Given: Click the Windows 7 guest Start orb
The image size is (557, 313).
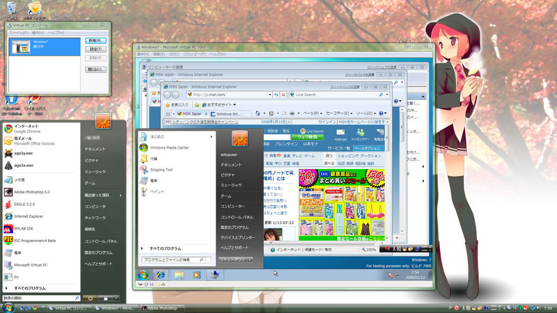Looking at the screenshot, I should click(143, 275).
